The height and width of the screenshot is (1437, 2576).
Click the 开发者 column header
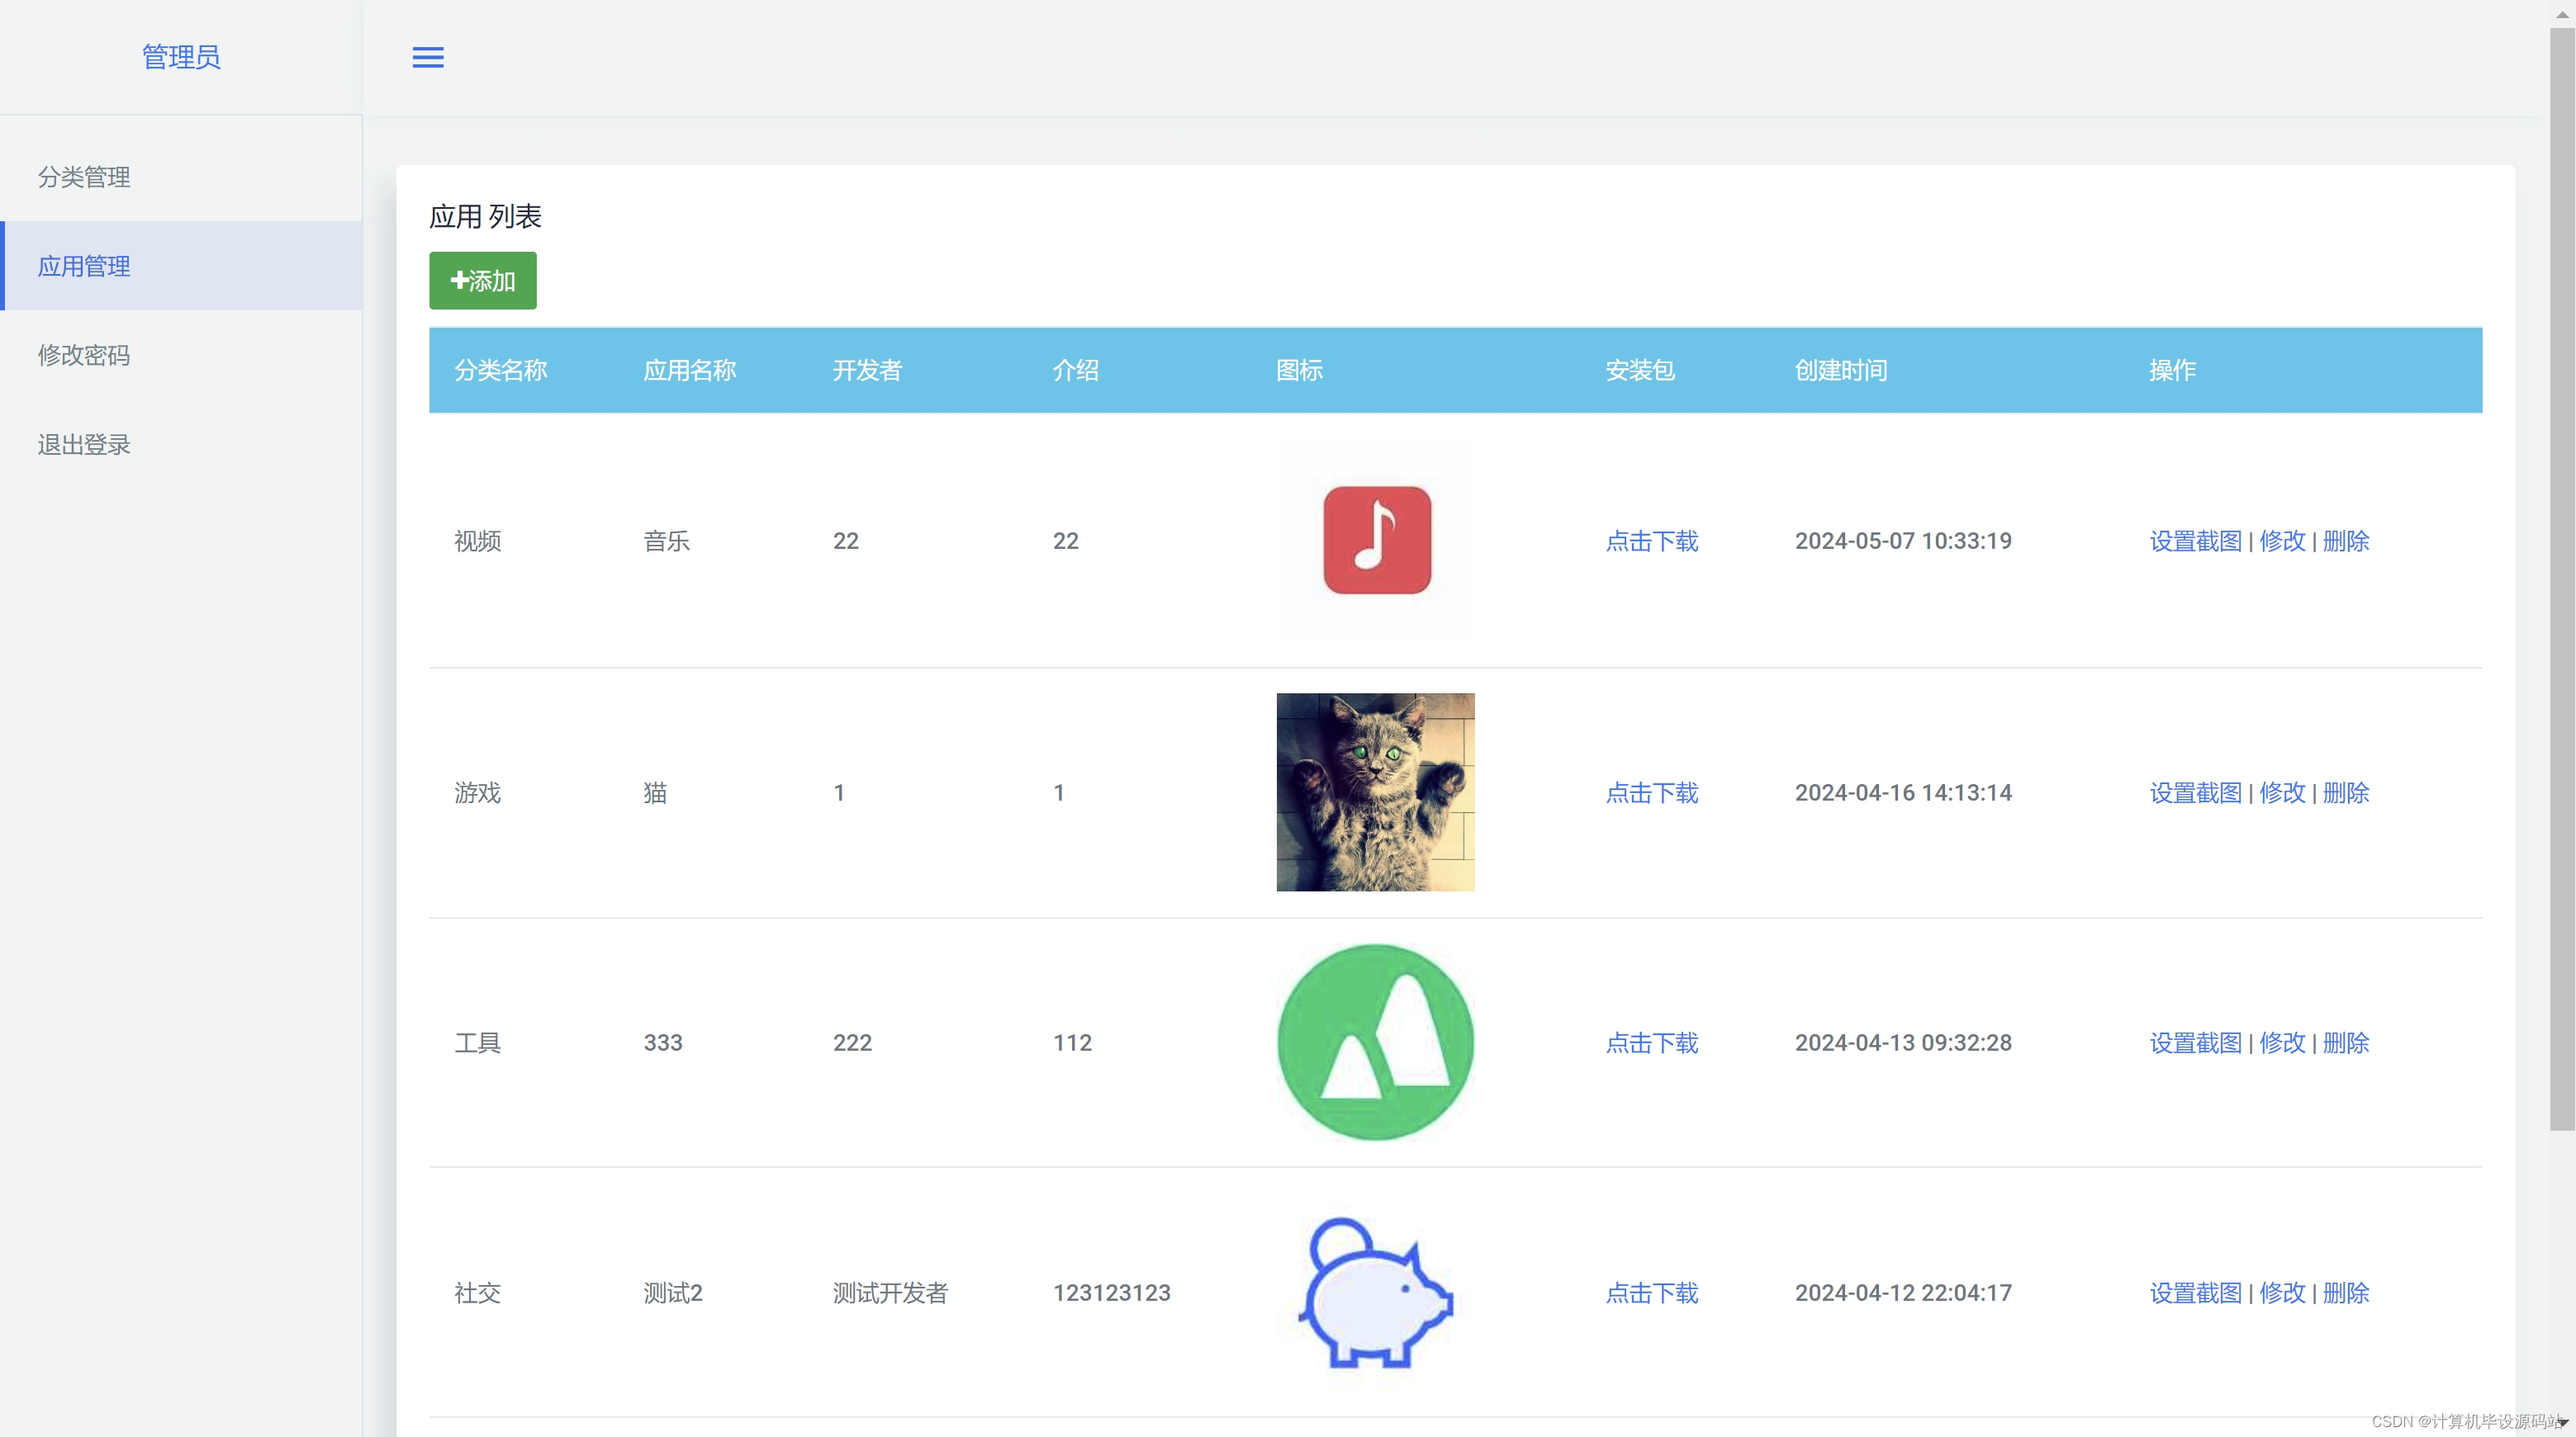[868, 370]
